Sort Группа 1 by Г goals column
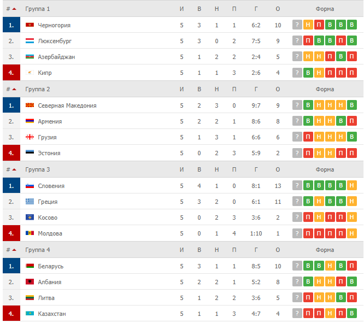Image resolution: width=364 pixels, height=323 pixels. pos(256,9)
